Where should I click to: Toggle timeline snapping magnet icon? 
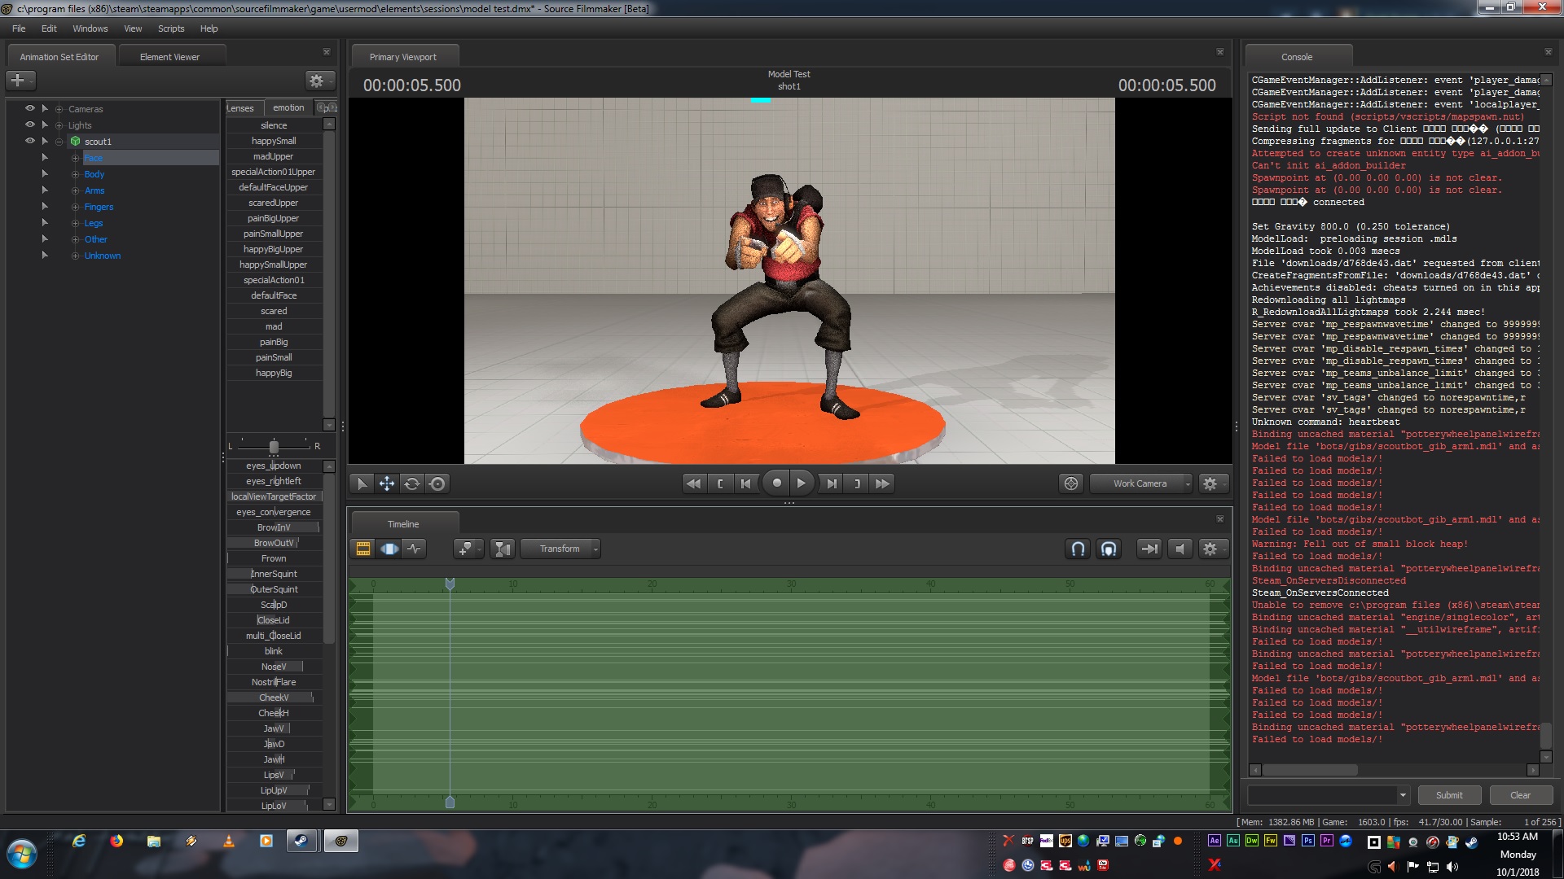pyautogui.click(x=1078, y=549)
